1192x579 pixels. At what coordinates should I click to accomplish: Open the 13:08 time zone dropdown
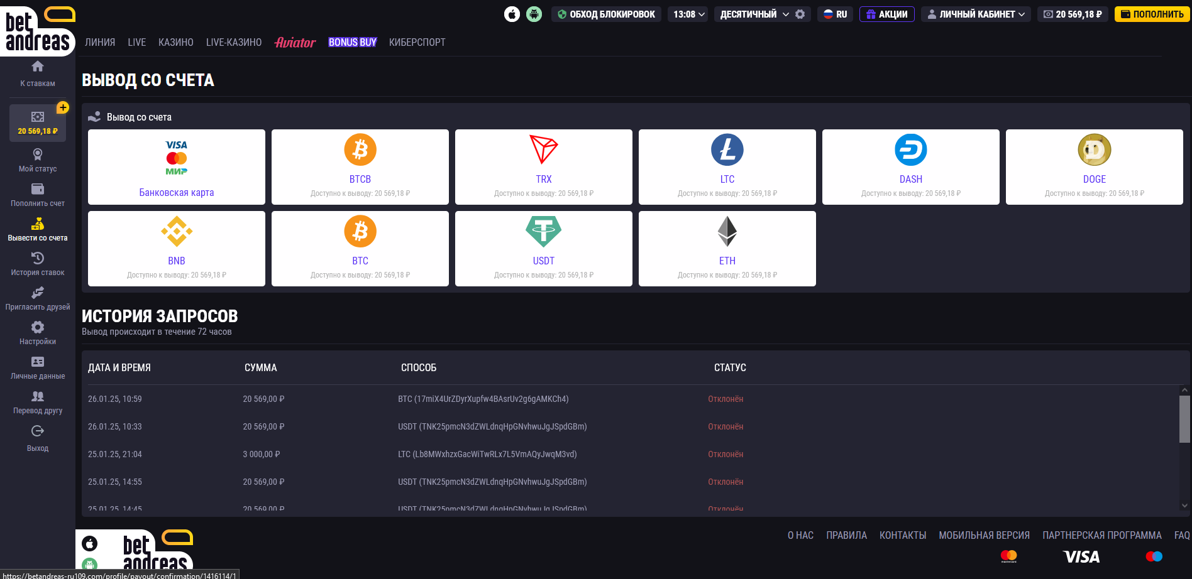(x=689, y=14)
